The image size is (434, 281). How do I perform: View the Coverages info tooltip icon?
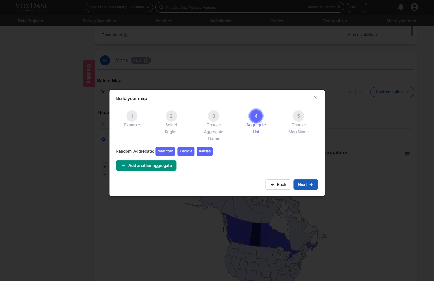[126, 35]
